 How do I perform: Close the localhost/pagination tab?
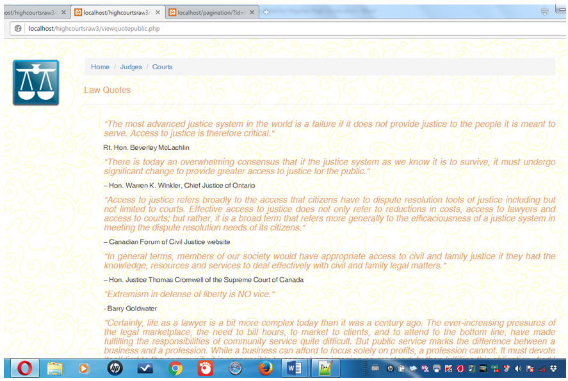click(x=252, y=12)
